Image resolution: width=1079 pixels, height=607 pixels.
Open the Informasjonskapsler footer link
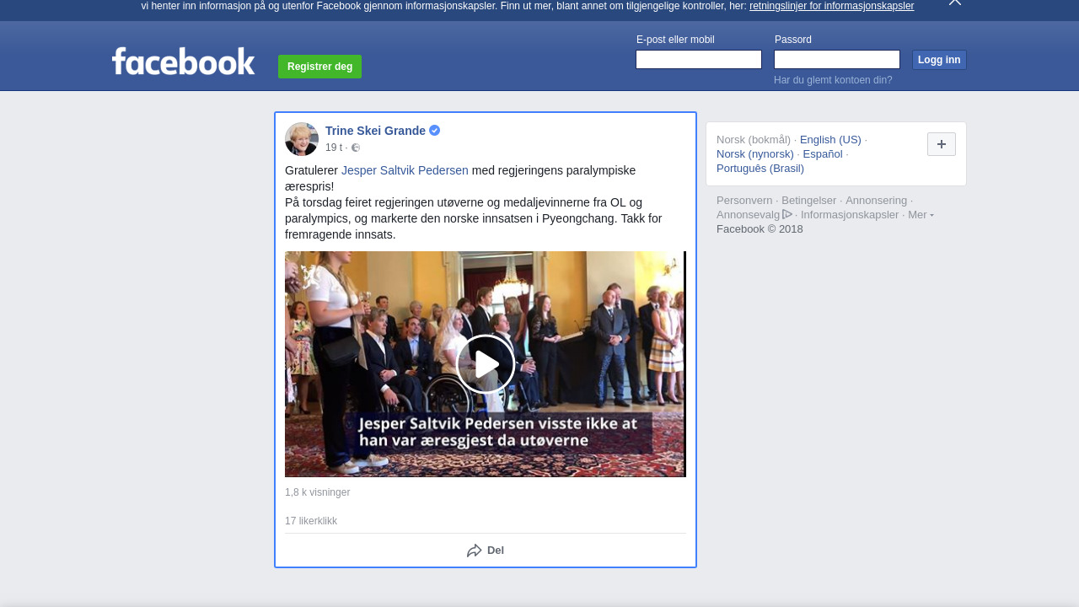pos(850,215)
